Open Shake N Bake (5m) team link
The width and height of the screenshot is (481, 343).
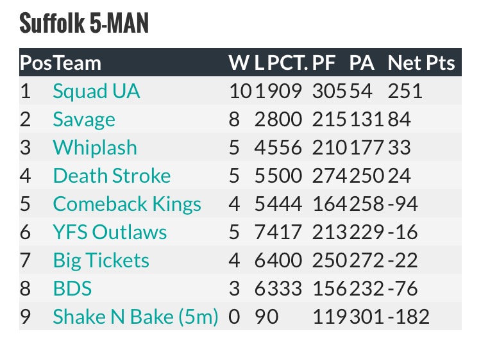(135, 317)
